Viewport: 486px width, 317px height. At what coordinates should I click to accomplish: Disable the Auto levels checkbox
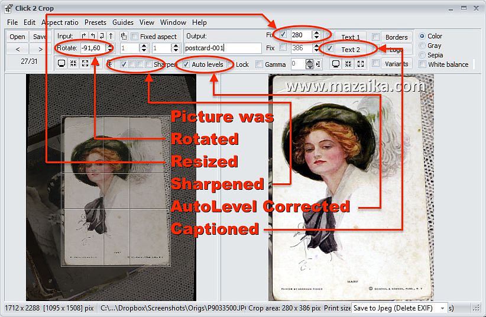coord(186,64)
